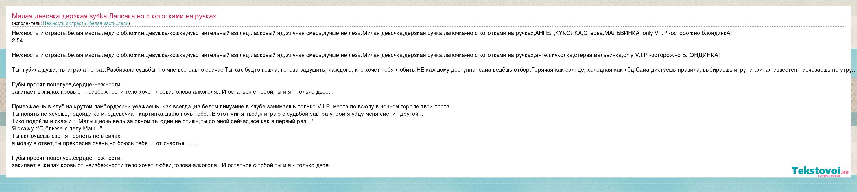Click line starting 'Ты понять не хочешь'
Image resolution: width=857 pixels, height=192 pixels.
click(217, 114)
